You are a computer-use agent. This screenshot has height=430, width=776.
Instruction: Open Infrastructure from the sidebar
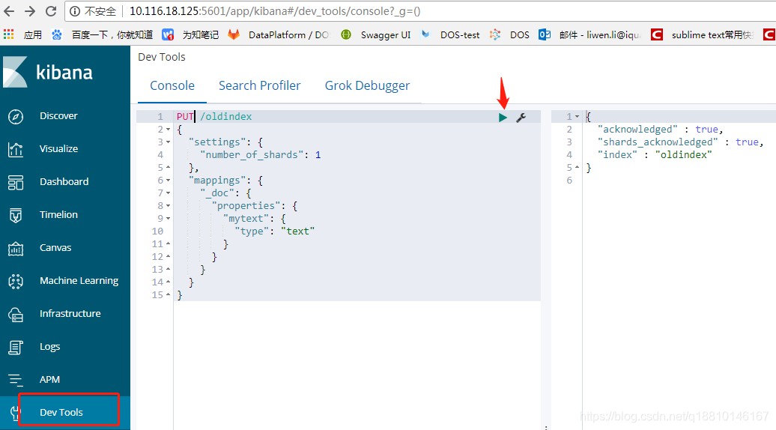tap(70, 313)
